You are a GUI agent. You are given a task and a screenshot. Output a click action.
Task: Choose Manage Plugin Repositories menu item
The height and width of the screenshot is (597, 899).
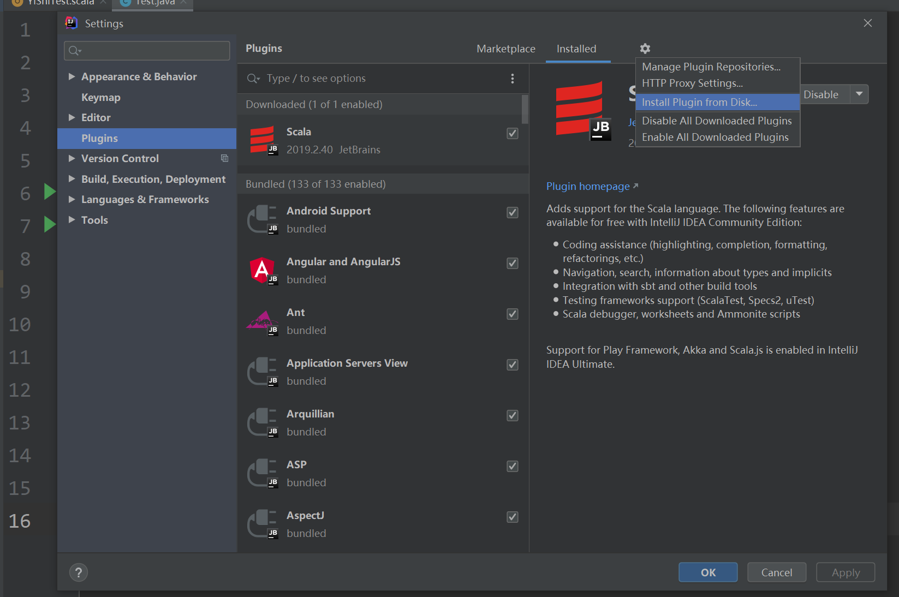pos(718,67)
